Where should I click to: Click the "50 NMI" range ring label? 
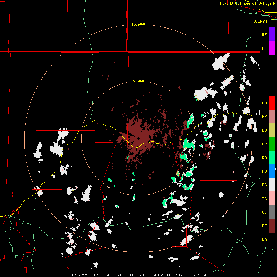point(138,82)
